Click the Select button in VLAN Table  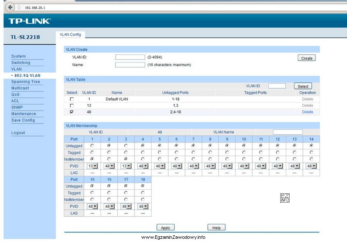pyautogui.click(x=303, y=86)
